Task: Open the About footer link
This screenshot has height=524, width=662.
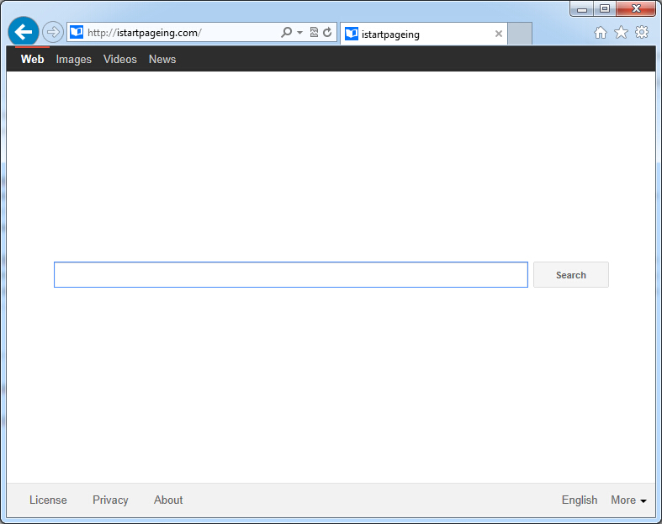Action: click(x=168, y=500)
